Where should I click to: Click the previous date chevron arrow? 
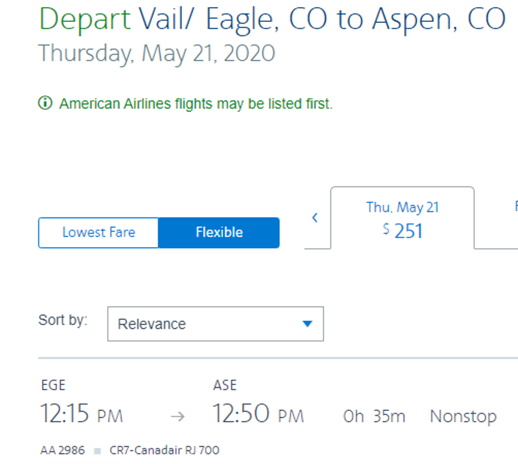pyautogui.click(x=315, y=218)
